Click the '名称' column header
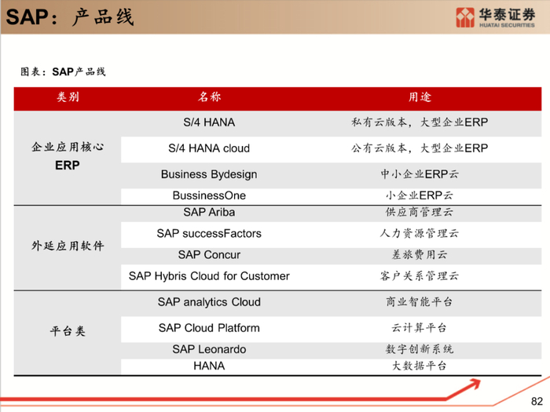The height and width of the screenshot is (412, 550). pyautogui.click(x=209, y=97)
